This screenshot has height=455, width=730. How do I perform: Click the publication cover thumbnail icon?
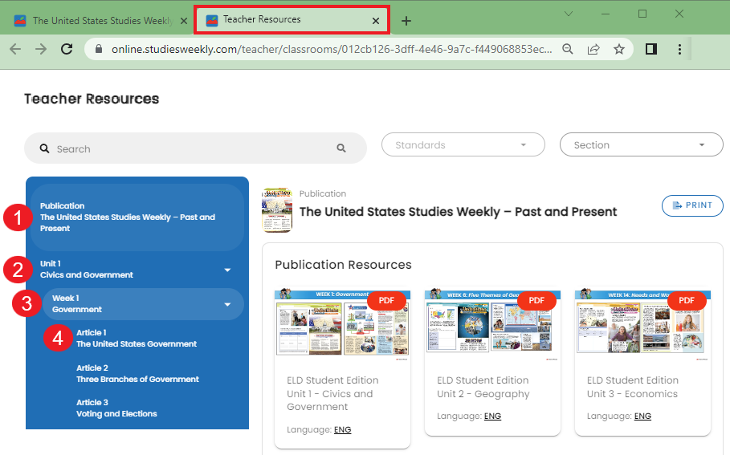click(x=277, y=210)
